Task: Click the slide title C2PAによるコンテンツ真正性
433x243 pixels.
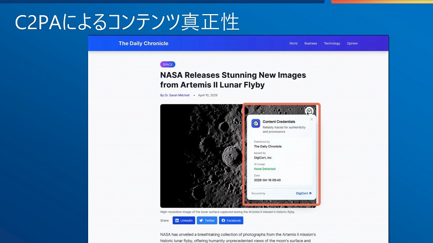Action: 127,22
